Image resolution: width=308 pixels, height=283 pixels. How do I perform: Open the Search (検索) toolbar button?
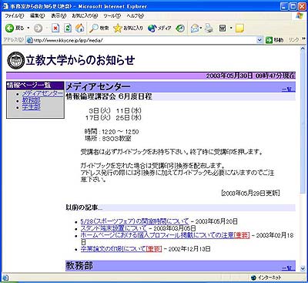click(99, 28)
